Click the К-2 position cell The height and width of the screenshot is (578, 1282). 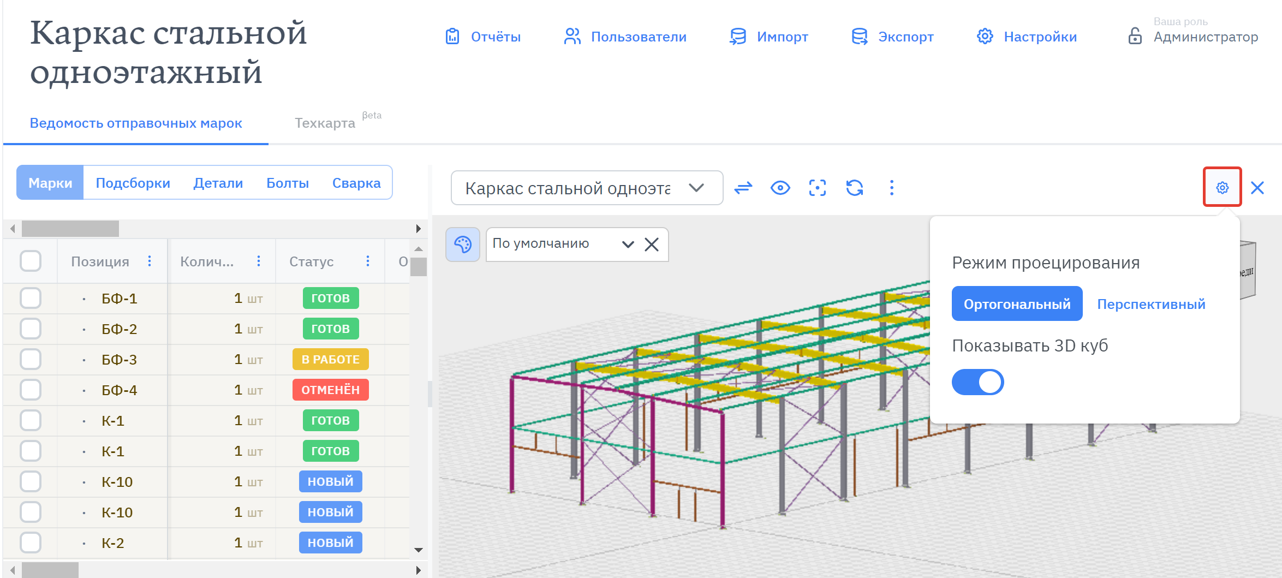tap(113, 543)
